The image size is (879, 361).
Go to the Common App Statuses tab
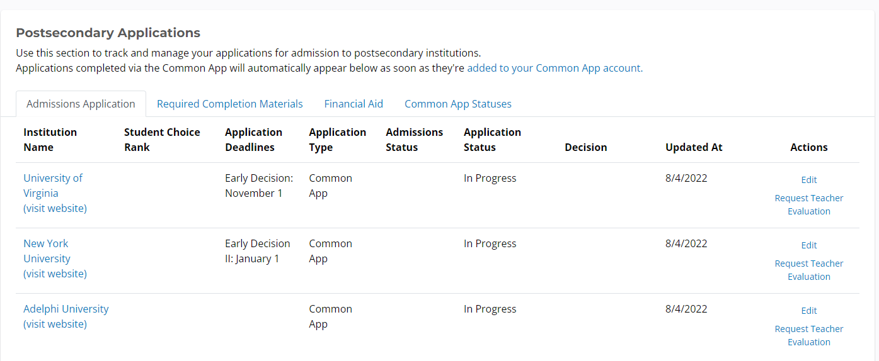[x=457, y=104]
